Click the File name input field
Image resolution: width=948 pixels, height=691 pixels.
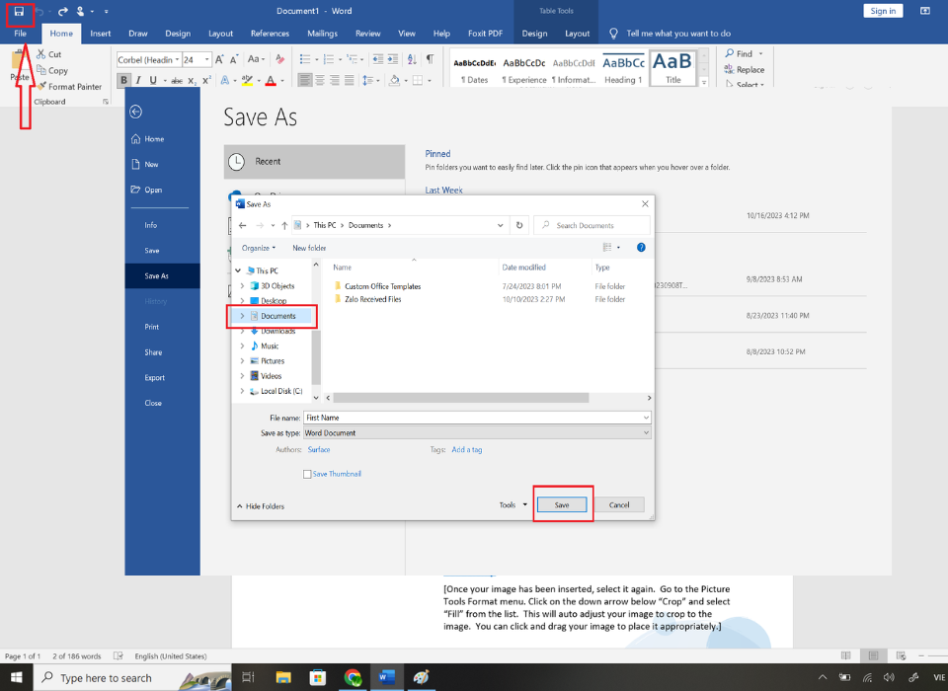pos(477,418)
